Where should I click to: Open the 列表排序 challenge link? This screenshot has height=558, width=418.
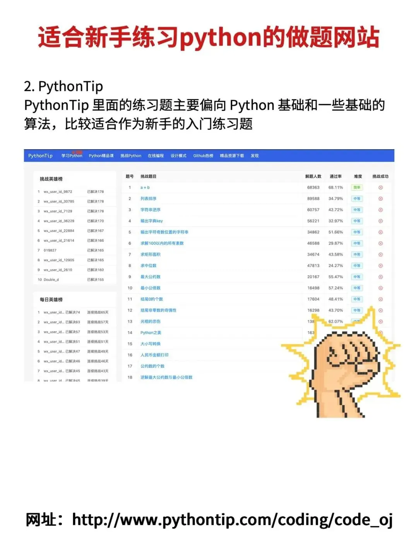point(148,199)
